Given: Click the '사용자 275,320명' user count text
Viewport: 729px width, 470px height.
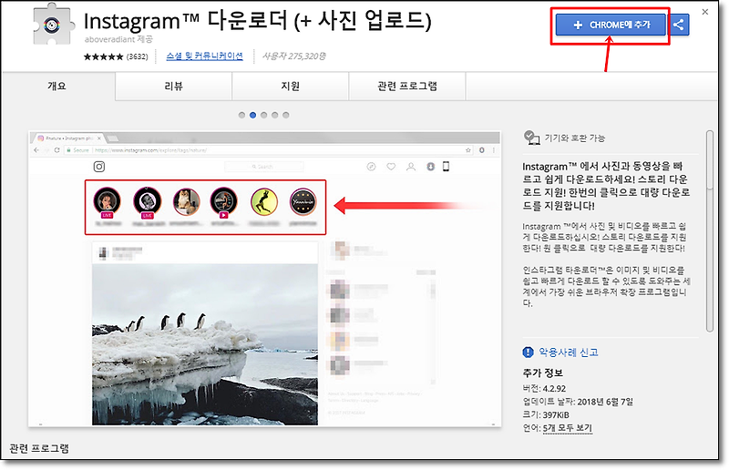Looking at the screenshot, I should pos(293,56).
